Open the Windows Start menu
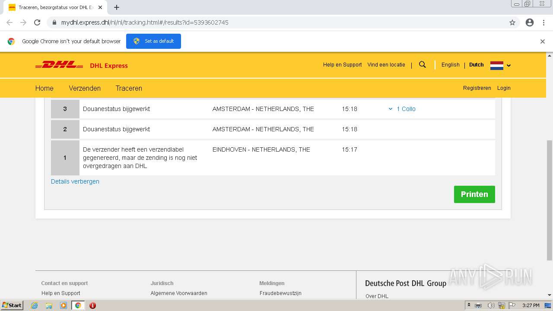Viewport: 553px width, 311px height. (12, 305)
